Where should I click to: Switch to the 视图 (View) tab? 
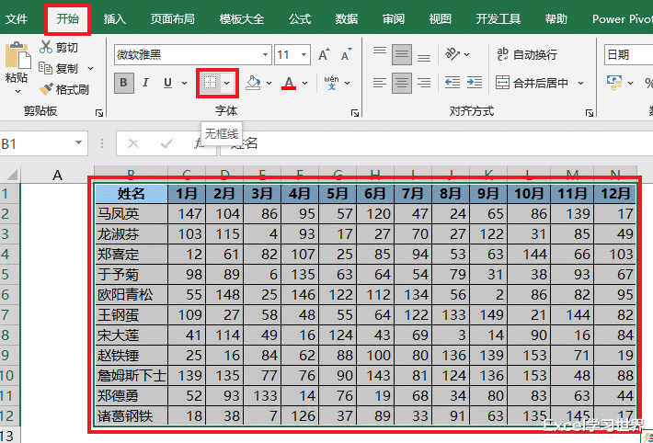441,18
